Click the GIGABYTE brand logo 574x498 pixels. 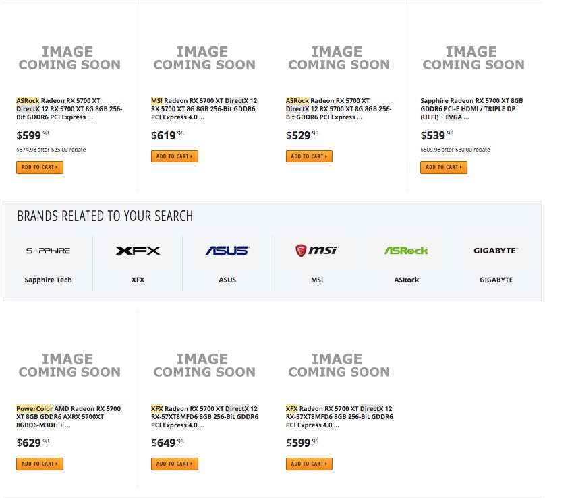(x=496, y=251)
